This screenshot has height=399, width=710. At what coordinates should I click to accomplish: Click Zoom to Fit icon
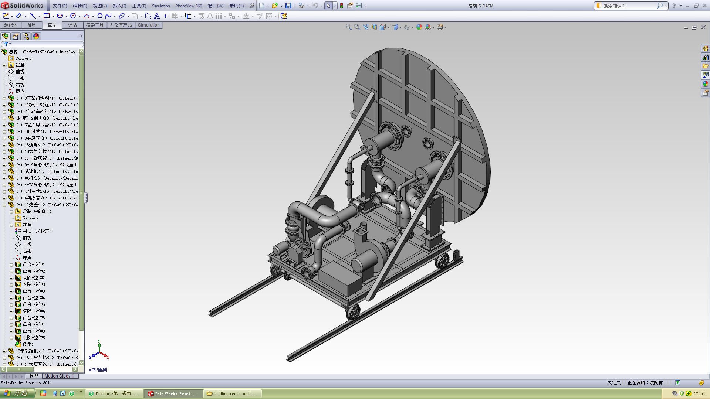(348, 27)
